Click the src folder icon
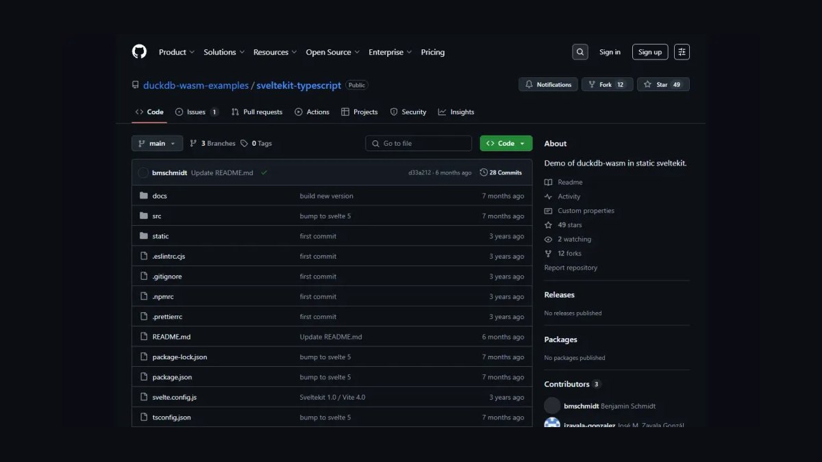This screenshot has width=822, height=462. pyautogui.click(x=144, y=216)
